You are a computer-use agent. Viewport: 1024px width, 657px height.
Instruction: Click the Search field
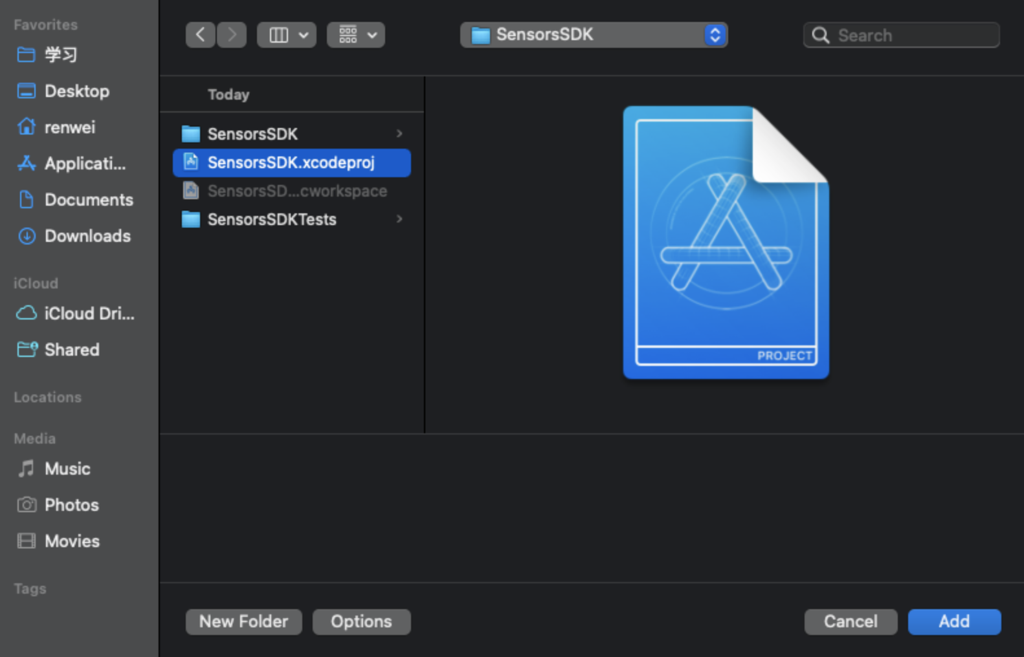pos(901,35)
